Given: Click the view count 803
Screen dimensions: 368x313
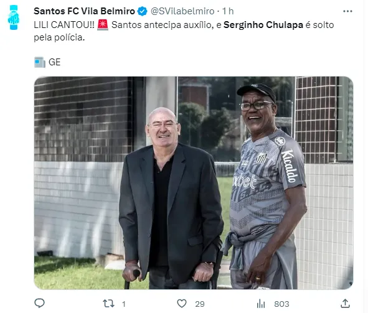Looking at the screenshot, I should [x=281, y=304].
